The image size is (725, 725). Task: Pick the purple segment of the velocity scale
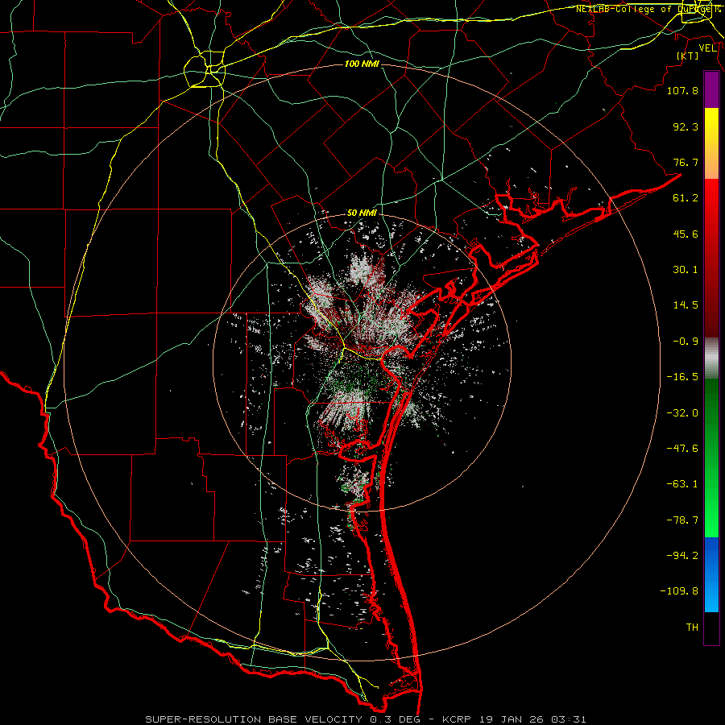(711, 90)
